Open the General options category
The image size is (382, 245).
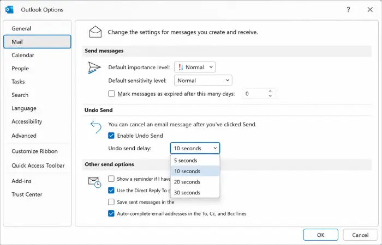(37, 28)
